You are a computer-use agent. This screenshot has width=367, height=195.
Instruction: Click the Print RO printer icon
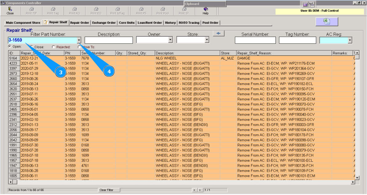pos(75,9)
